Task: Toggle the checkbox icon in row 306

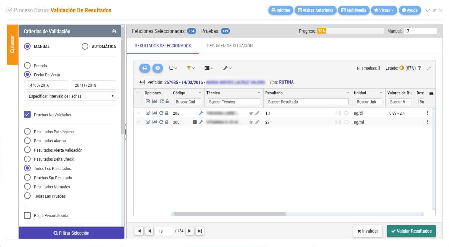Action: click(148, 122)
